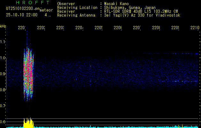
Task: Click the HROFFT title text
Action: (x=33, y=3)
